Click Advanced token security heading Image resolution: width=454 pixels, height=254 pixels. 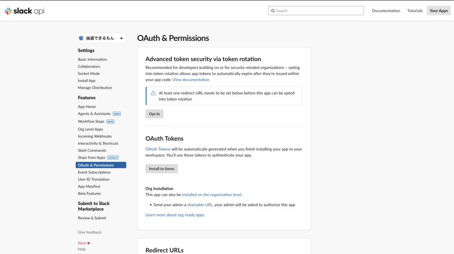203,59
